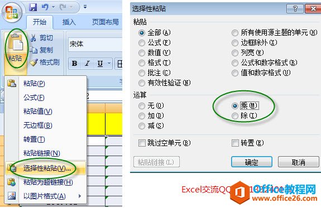Screen dimensions: 321x208
Task: Check the 转置(E) checkbox
Action: click(x=235, y=143)
